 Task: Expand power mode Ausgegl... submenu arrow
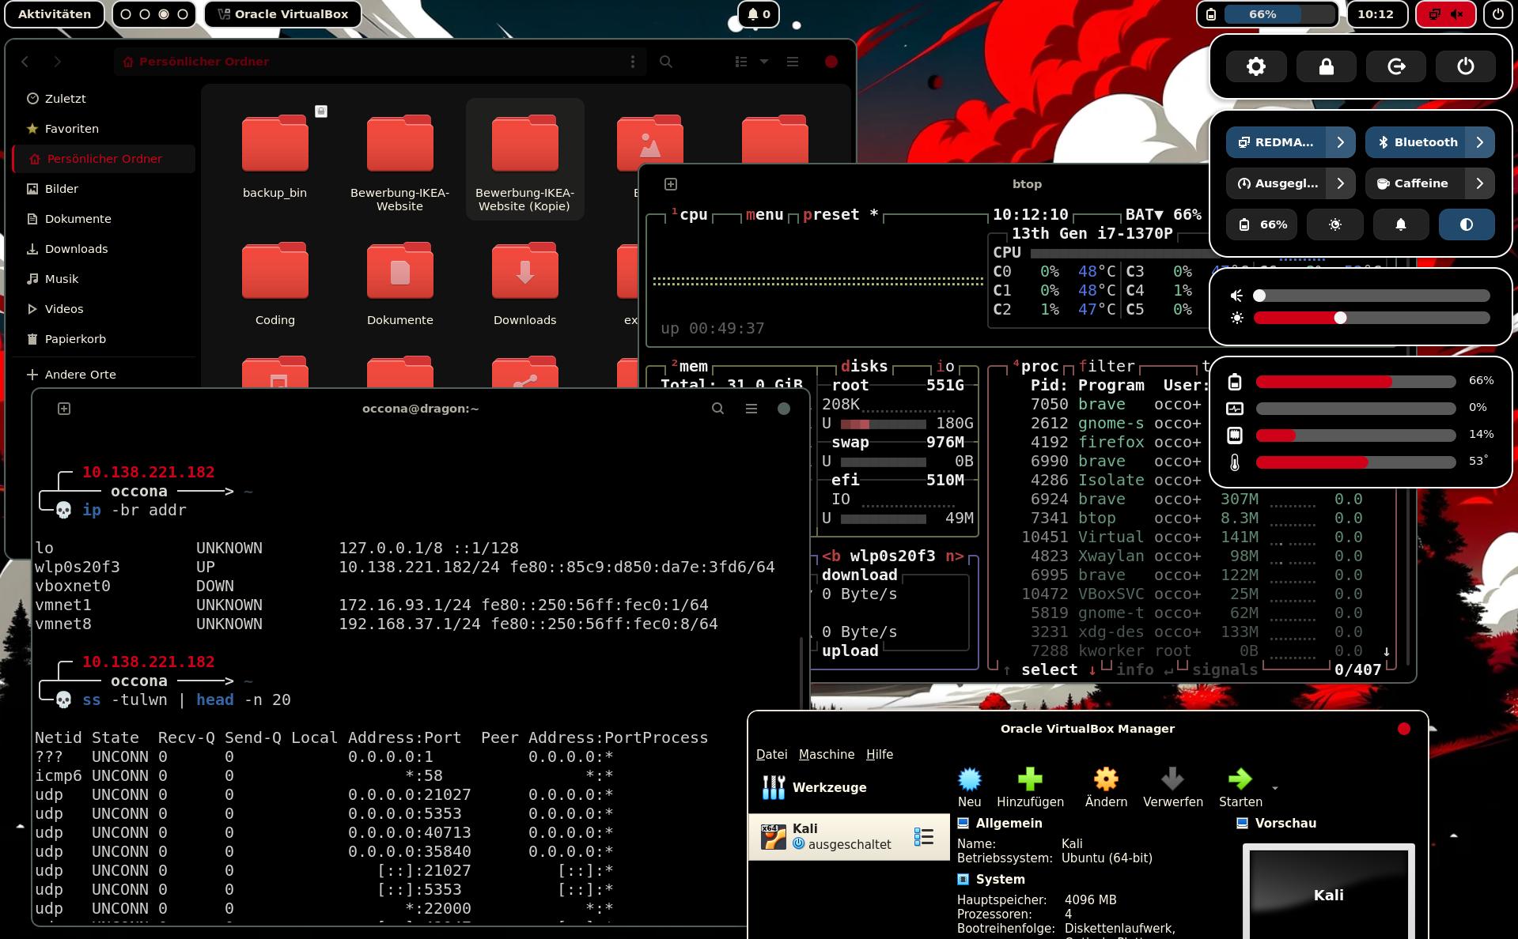tap(1340, 183)
